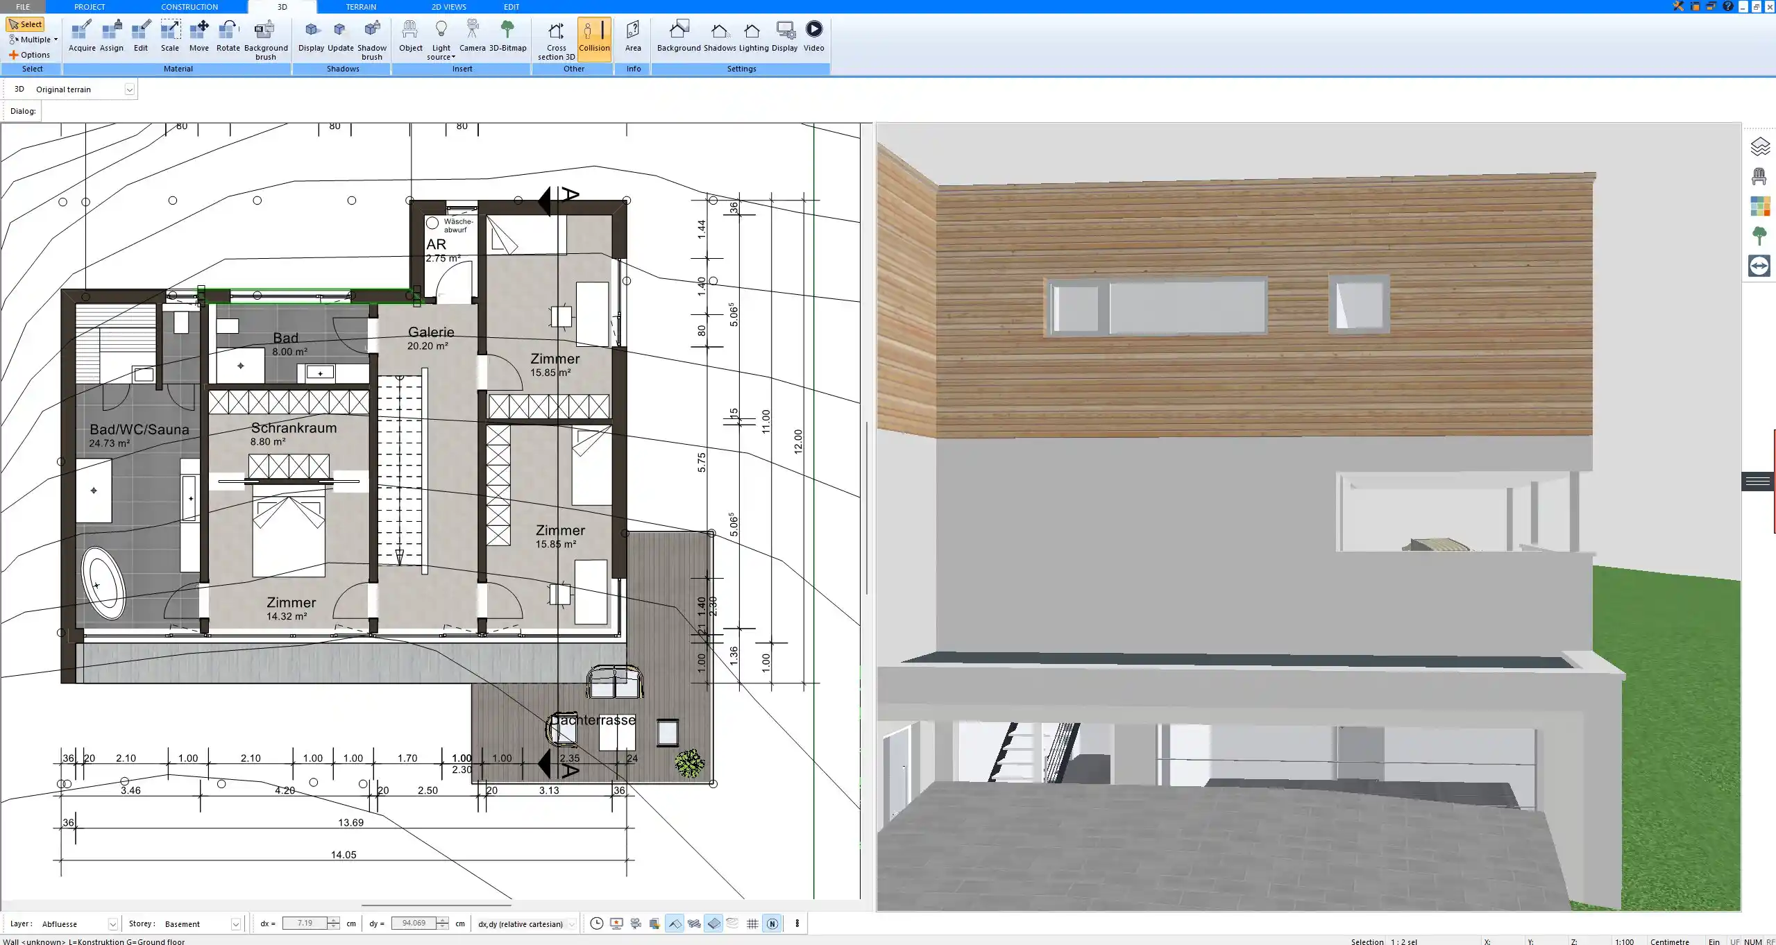Switch to the TERRAIN tab
The image size is (1776, 945).
coord(361,6)
